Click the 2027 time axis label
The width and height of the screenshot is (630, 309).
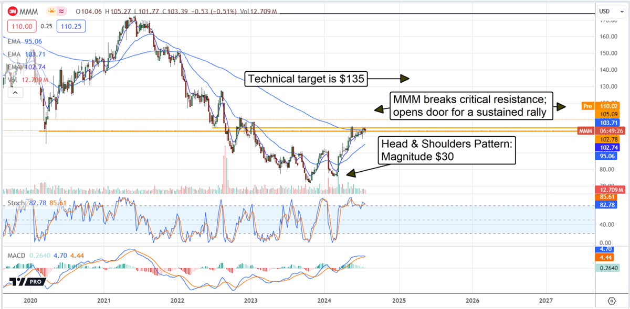click(546, 301)
